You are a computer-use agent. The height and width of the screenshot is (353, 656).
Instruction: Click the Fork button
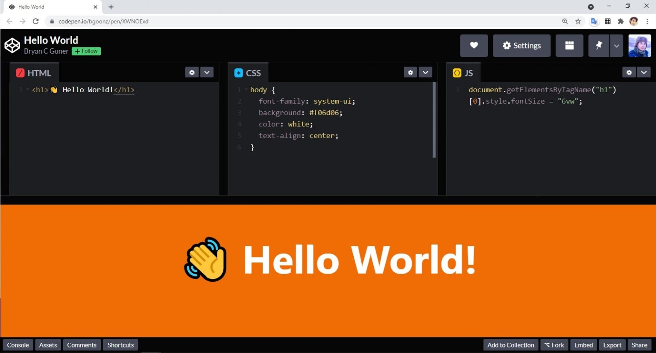tap(554, 345)
